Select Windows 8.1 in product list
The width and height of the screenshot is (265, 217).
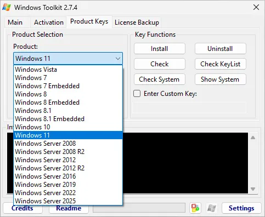point(68,111)
